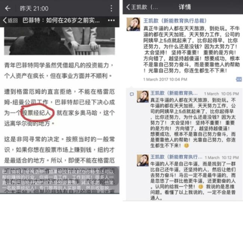The height and width of the screenshot is (228, 243).
Task: Tap the commenter name in the 10:12 PM reply
Action: click(x=176, y=157)
